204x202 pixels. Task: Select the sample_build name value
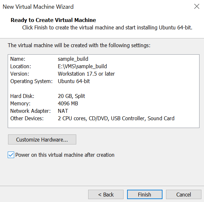coord(73,59)
